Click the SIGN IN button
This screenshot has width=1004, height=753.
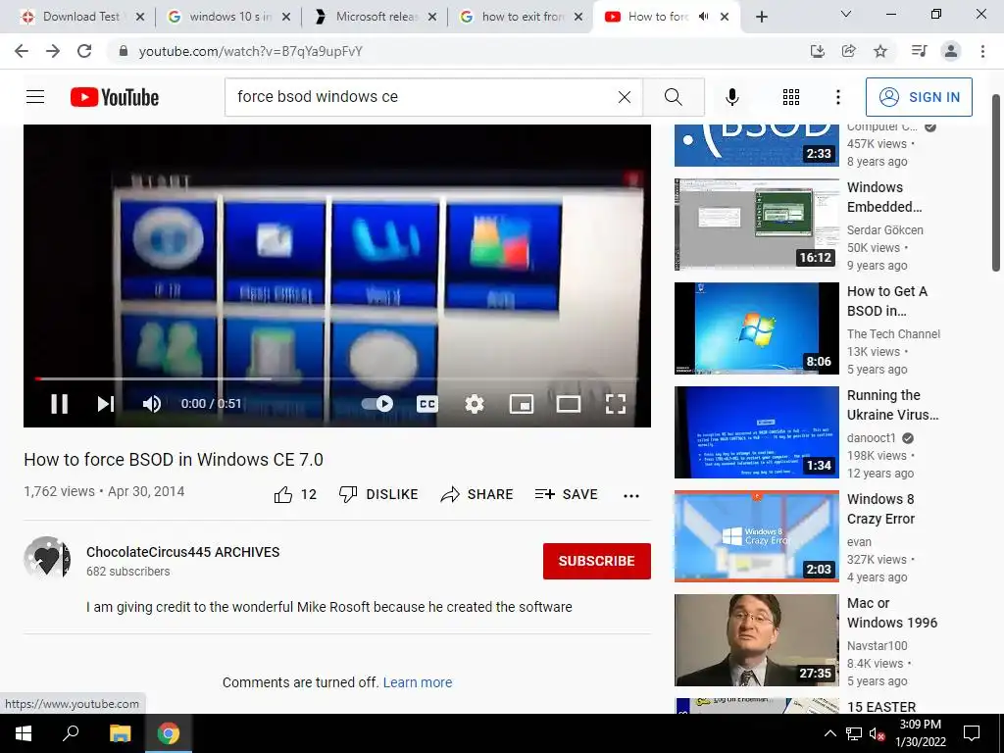click(919, 97)
